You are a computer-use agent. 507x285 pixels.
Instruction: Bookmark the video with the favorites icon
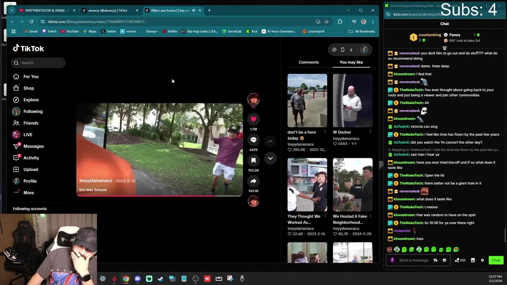253,160
